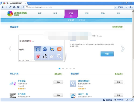Click the 自动下一页 AP icon

[x=73, y=96]
